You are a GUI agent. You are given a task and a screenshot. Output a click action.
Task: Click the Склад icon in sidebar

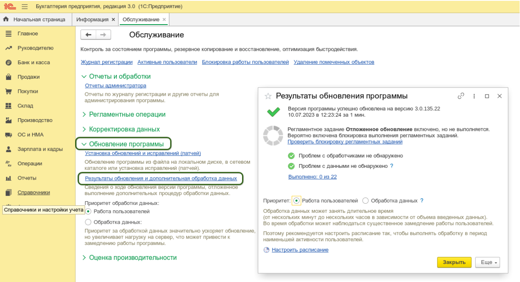[8, 106]
